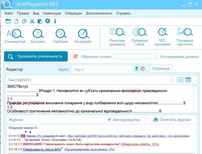Open the Операции menu
202x154 pixels.
[x=73, y=13]
